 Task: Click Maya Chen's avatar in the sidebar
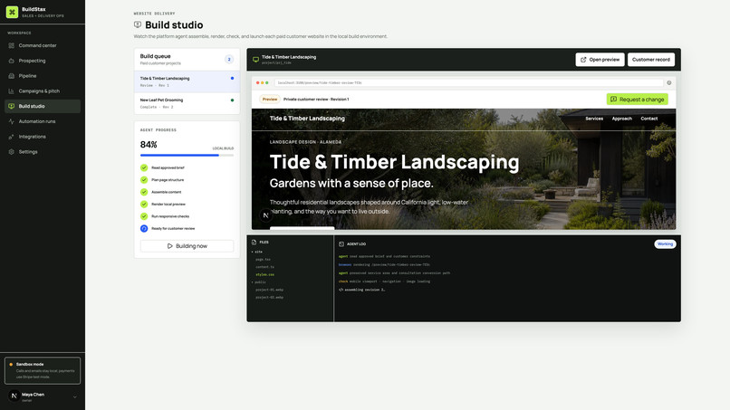click(x=14, y=396)
